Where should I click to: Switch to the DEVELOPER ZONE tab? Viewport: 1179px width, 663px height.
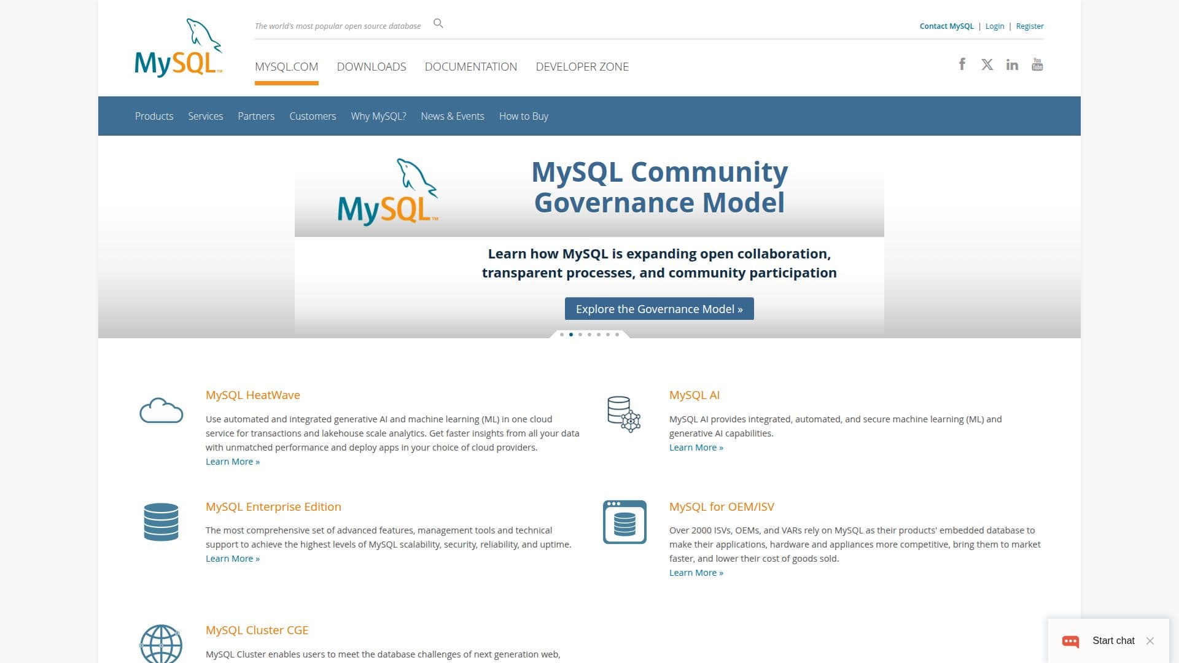pyautogui.click(x=582, y=67)
